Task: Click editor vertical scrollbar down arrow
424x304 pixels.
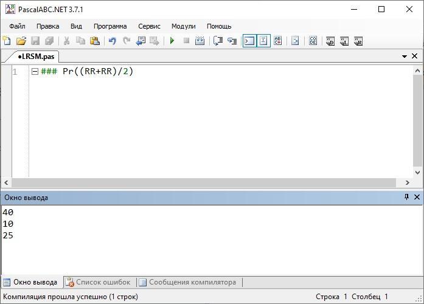Action: [x=417, y=173]
